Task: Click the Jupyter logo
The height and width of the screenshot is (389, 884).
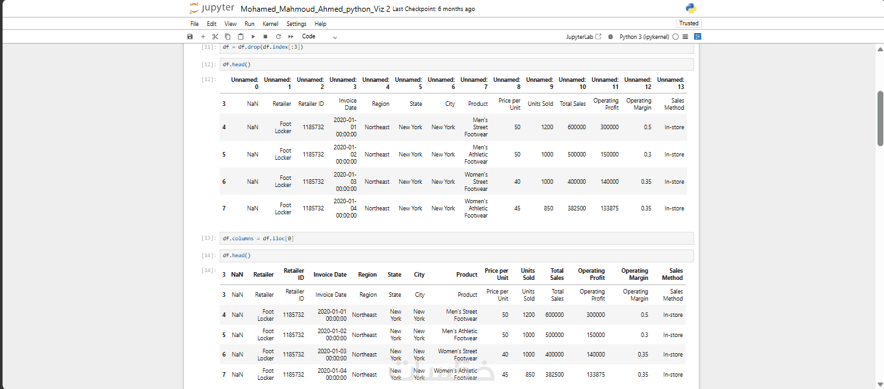Action: [211, 8]
